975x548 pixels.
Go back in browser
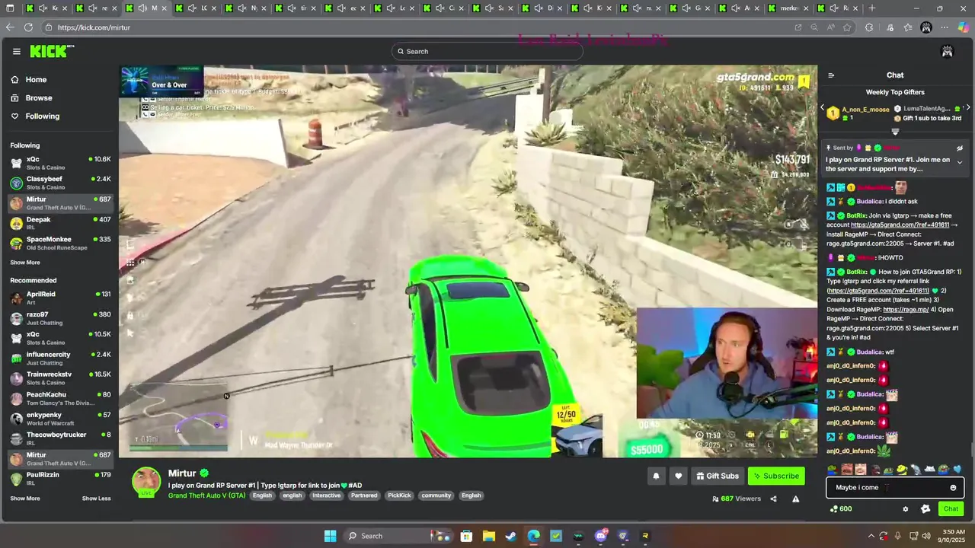[x=9, y=27]
